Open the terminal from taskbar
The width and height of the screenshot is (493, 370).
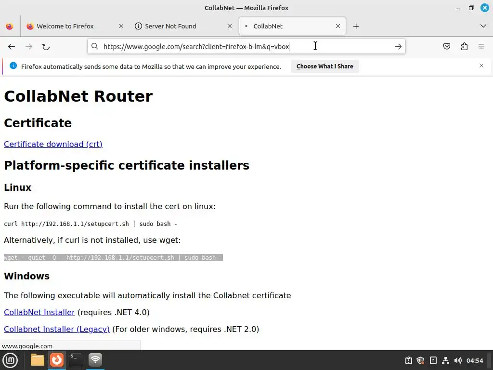[76, 360]
